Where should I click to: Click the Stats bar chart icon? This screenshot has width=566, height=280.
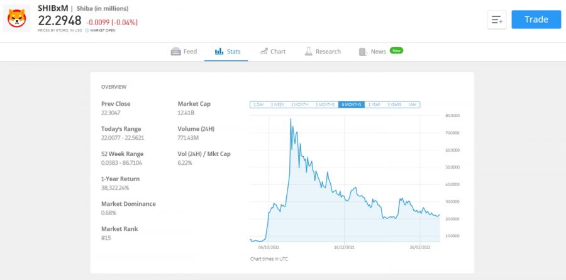click(x=219, y=52)
